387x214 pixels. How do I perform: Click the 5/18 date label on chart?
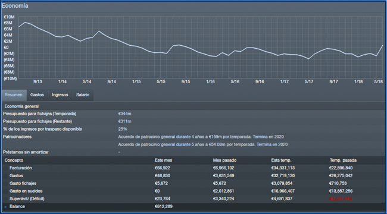tap(379, 81)
